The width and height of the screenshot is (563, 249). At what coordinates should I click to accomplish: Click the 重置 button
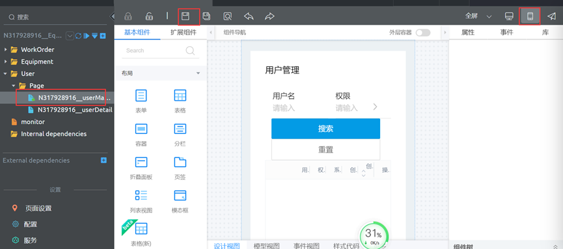pyautogui.click(x=325, y=150)
